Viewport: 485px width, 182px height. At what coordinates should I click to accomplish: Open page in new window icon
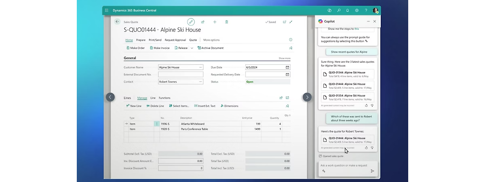[x=284, y=22]
